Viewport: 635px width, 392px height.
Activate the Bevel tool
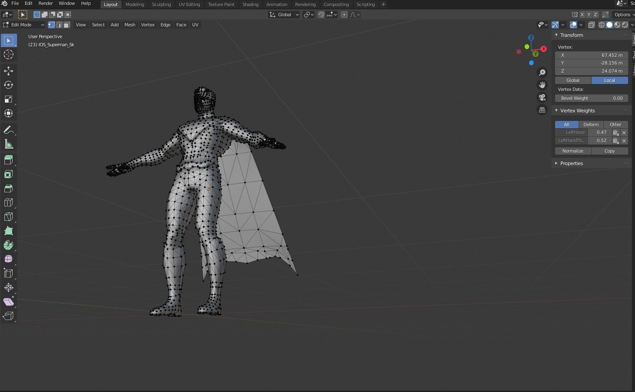pos(9,188)
